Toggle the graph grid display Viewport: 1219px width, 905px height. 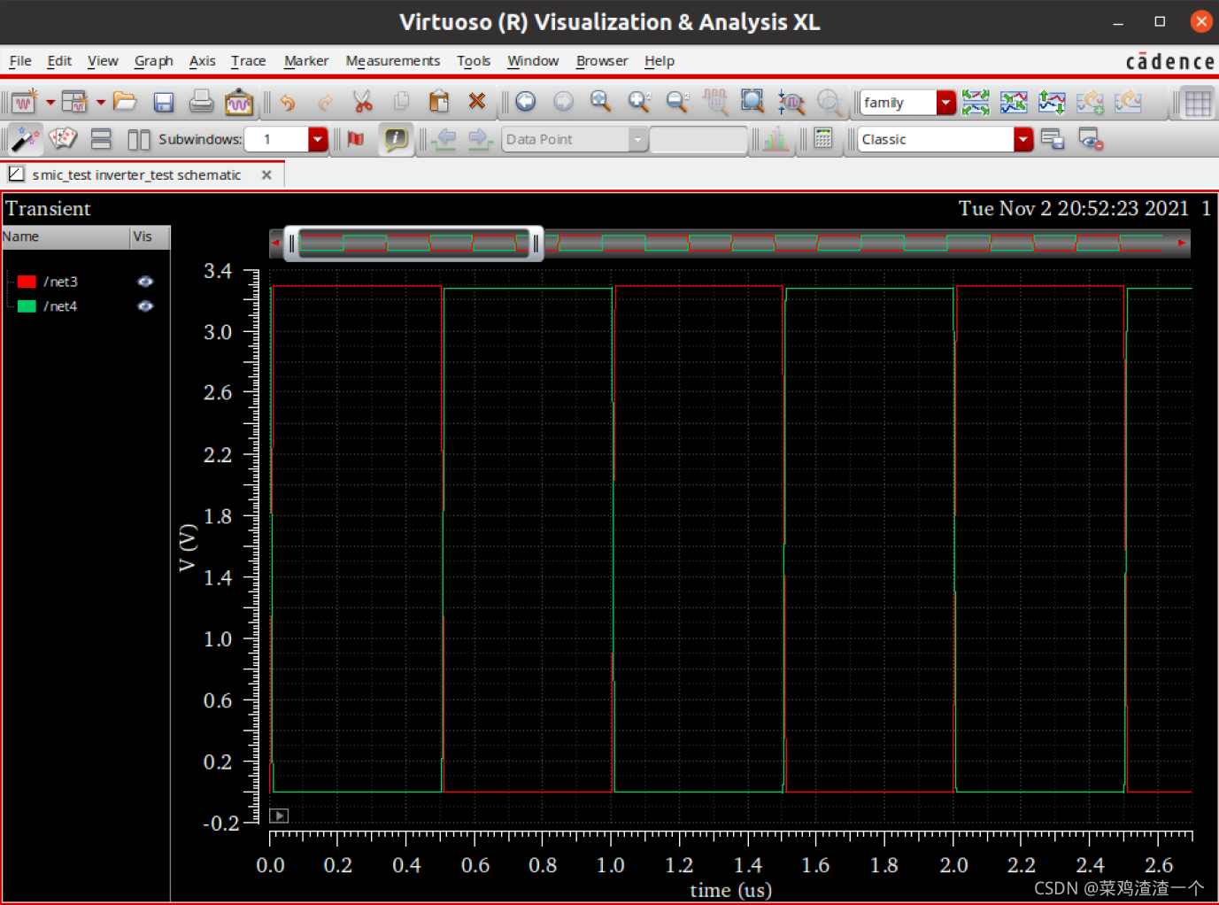click(1198, 103)
